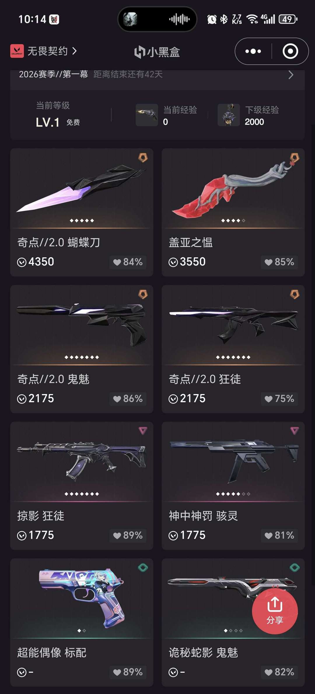Toggle the 85% heart on 盖亚之愠
Viewport: 315px width, 694px height.
pyautogui.click(x=279, y=262)
